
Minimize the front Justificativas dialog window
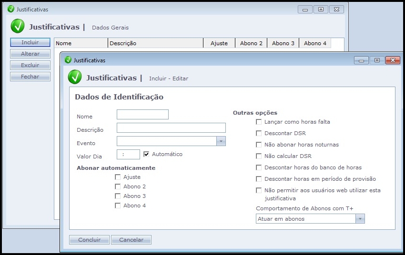[362, 60]
